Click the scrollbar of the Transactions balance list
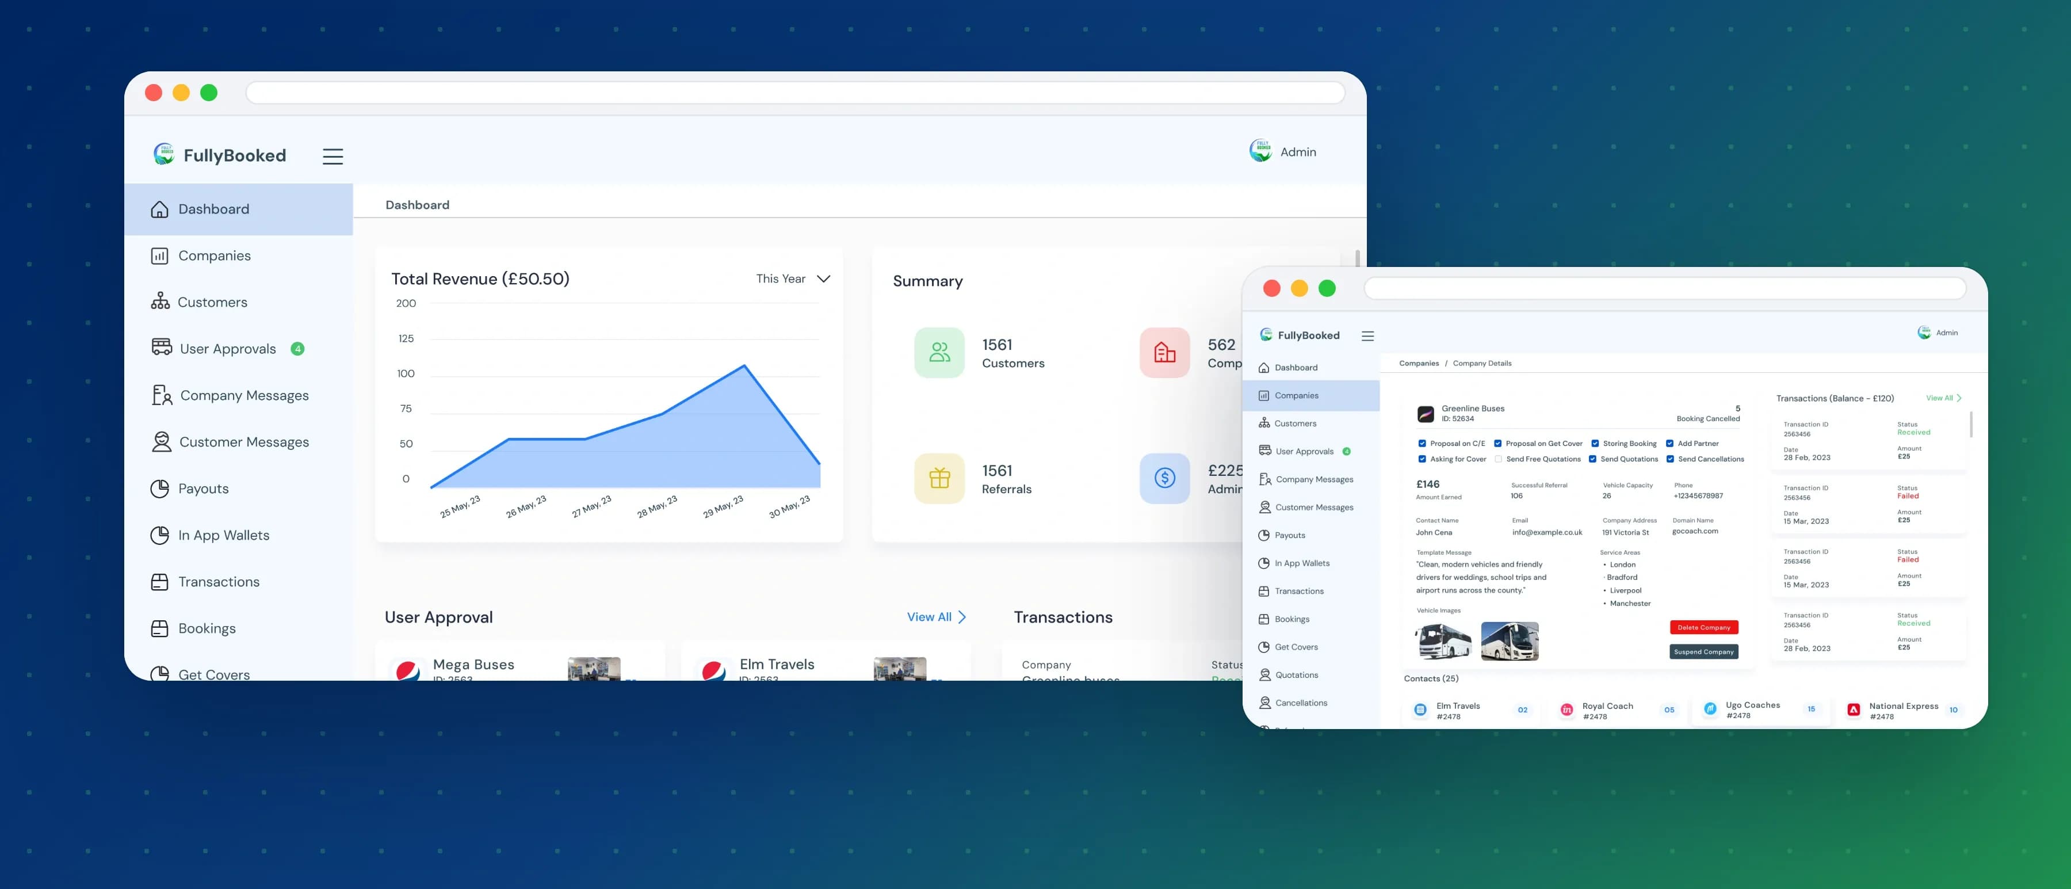The image size is (2071, 889). [x=1970, y=425]
